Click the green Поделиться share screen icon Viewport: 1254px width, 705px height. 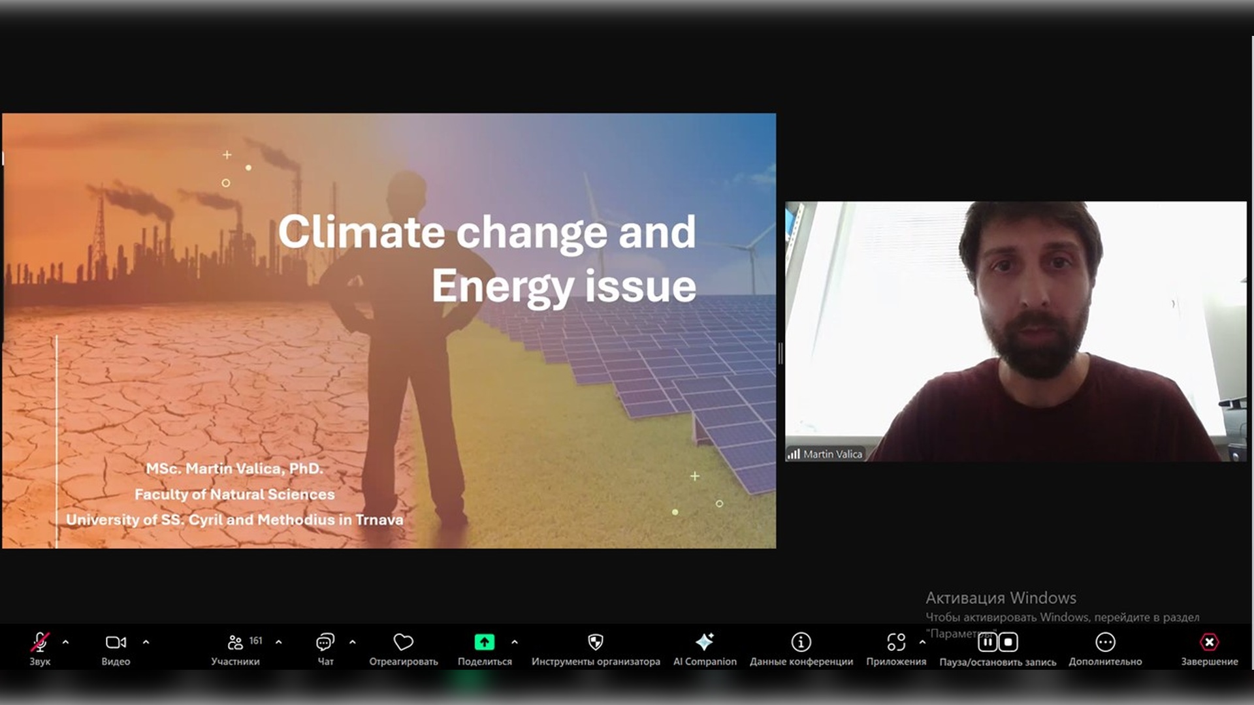click(x=484, y=642)
